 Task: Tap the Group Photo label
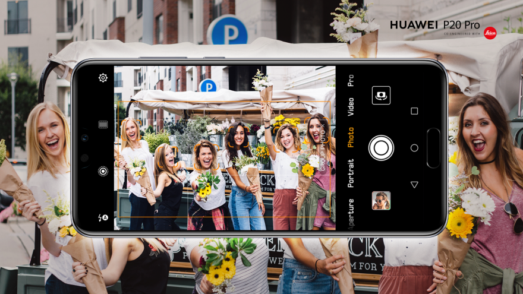[323, 149]
